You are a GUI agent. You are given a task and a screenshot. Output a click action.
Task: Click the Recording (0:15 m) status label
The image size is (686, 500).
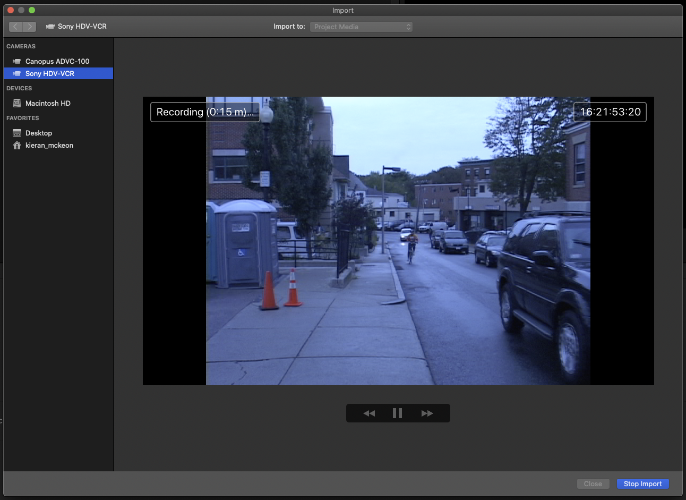(x=205, y=112)
